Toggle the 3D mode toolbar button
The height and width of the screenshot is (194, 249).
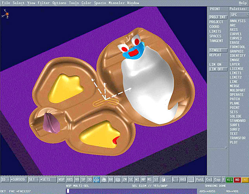[x=90, y=180]
